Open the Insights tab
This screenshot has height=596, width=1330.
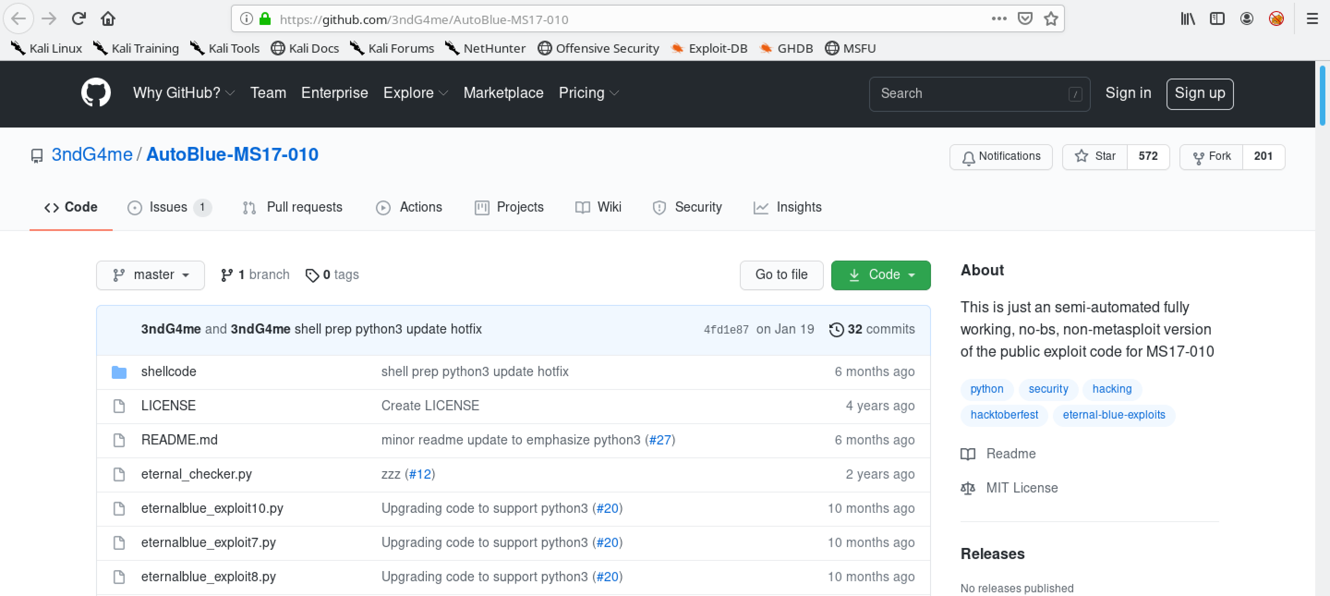pos(787,207)
